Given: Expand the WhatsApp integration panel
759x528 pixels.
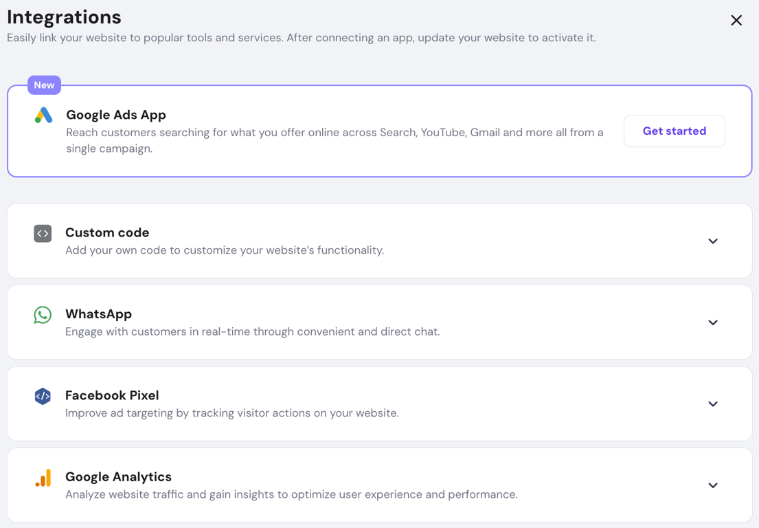Looking at the screenshot, I should [x=713, y=322].
